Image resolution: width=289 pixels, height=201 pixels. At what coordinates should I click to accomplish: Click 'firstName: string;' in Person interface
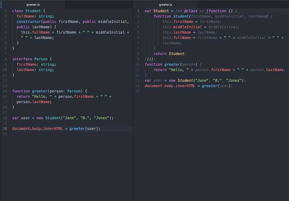36,64
